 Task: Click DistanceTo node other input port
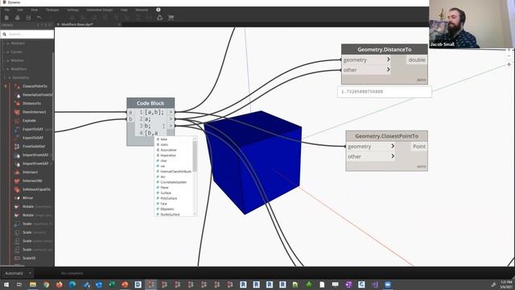coord(366,70)
